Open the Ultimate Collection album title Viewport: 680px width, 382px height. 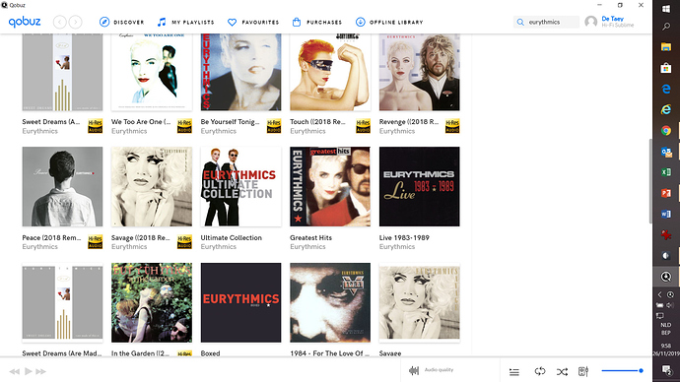pos(232,238)
